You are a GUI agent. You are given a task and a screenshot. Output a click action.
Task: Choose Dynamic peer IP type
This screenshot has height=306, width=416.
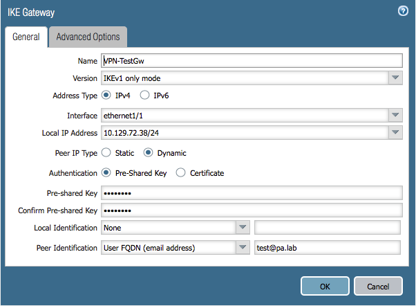click(148, 152)
